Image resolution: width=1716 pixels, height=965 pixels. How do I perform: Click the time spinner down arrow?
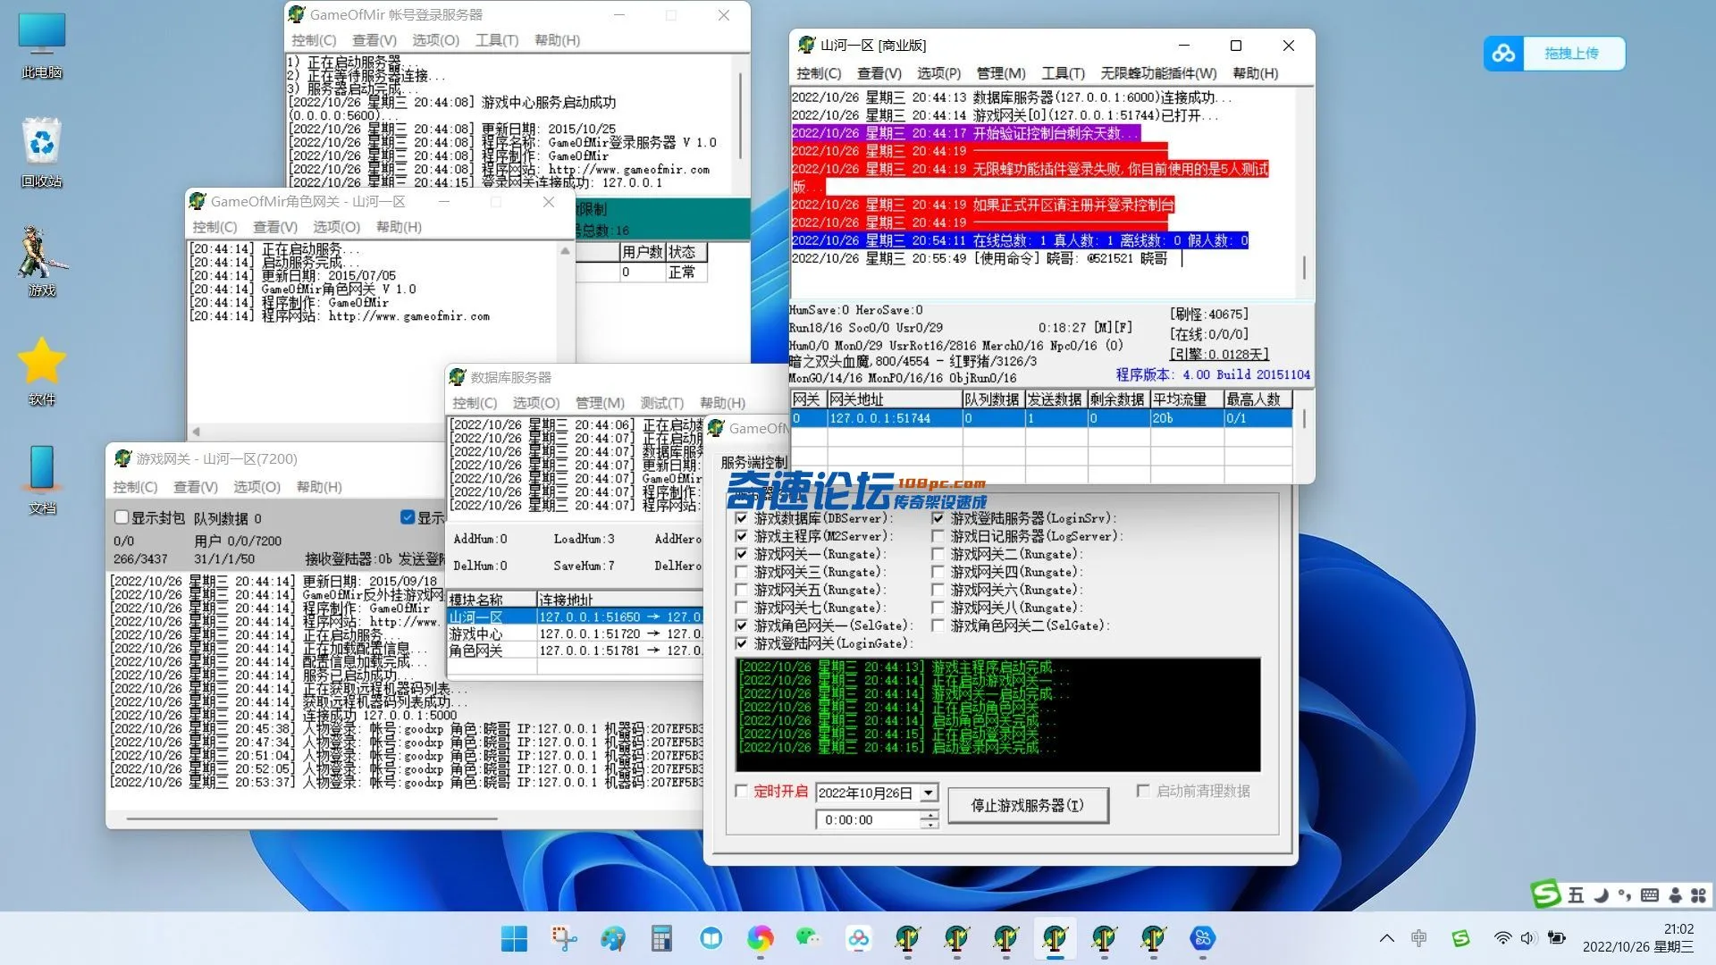point(929,825)
